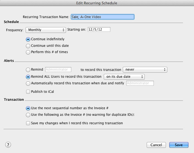Click the notify Administrator text field
Image resolution: width=194 pixels, height=153 pixels.
click(x=140, y=83)
